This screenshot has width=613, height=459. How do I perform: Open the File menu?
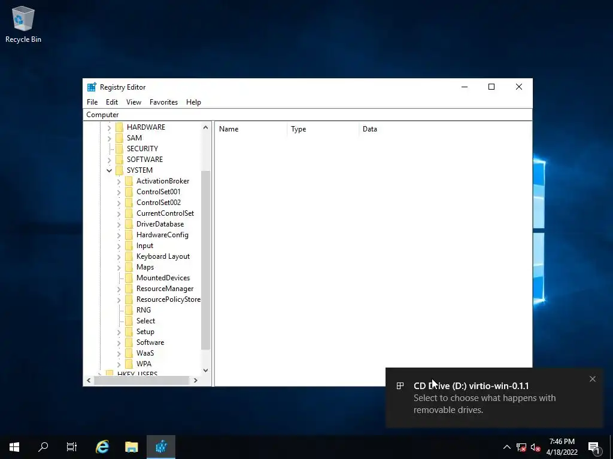(92, 102)
